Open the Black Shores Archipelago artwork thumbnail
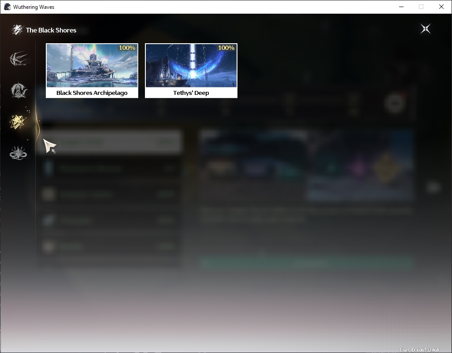 (x=92, y=65)
